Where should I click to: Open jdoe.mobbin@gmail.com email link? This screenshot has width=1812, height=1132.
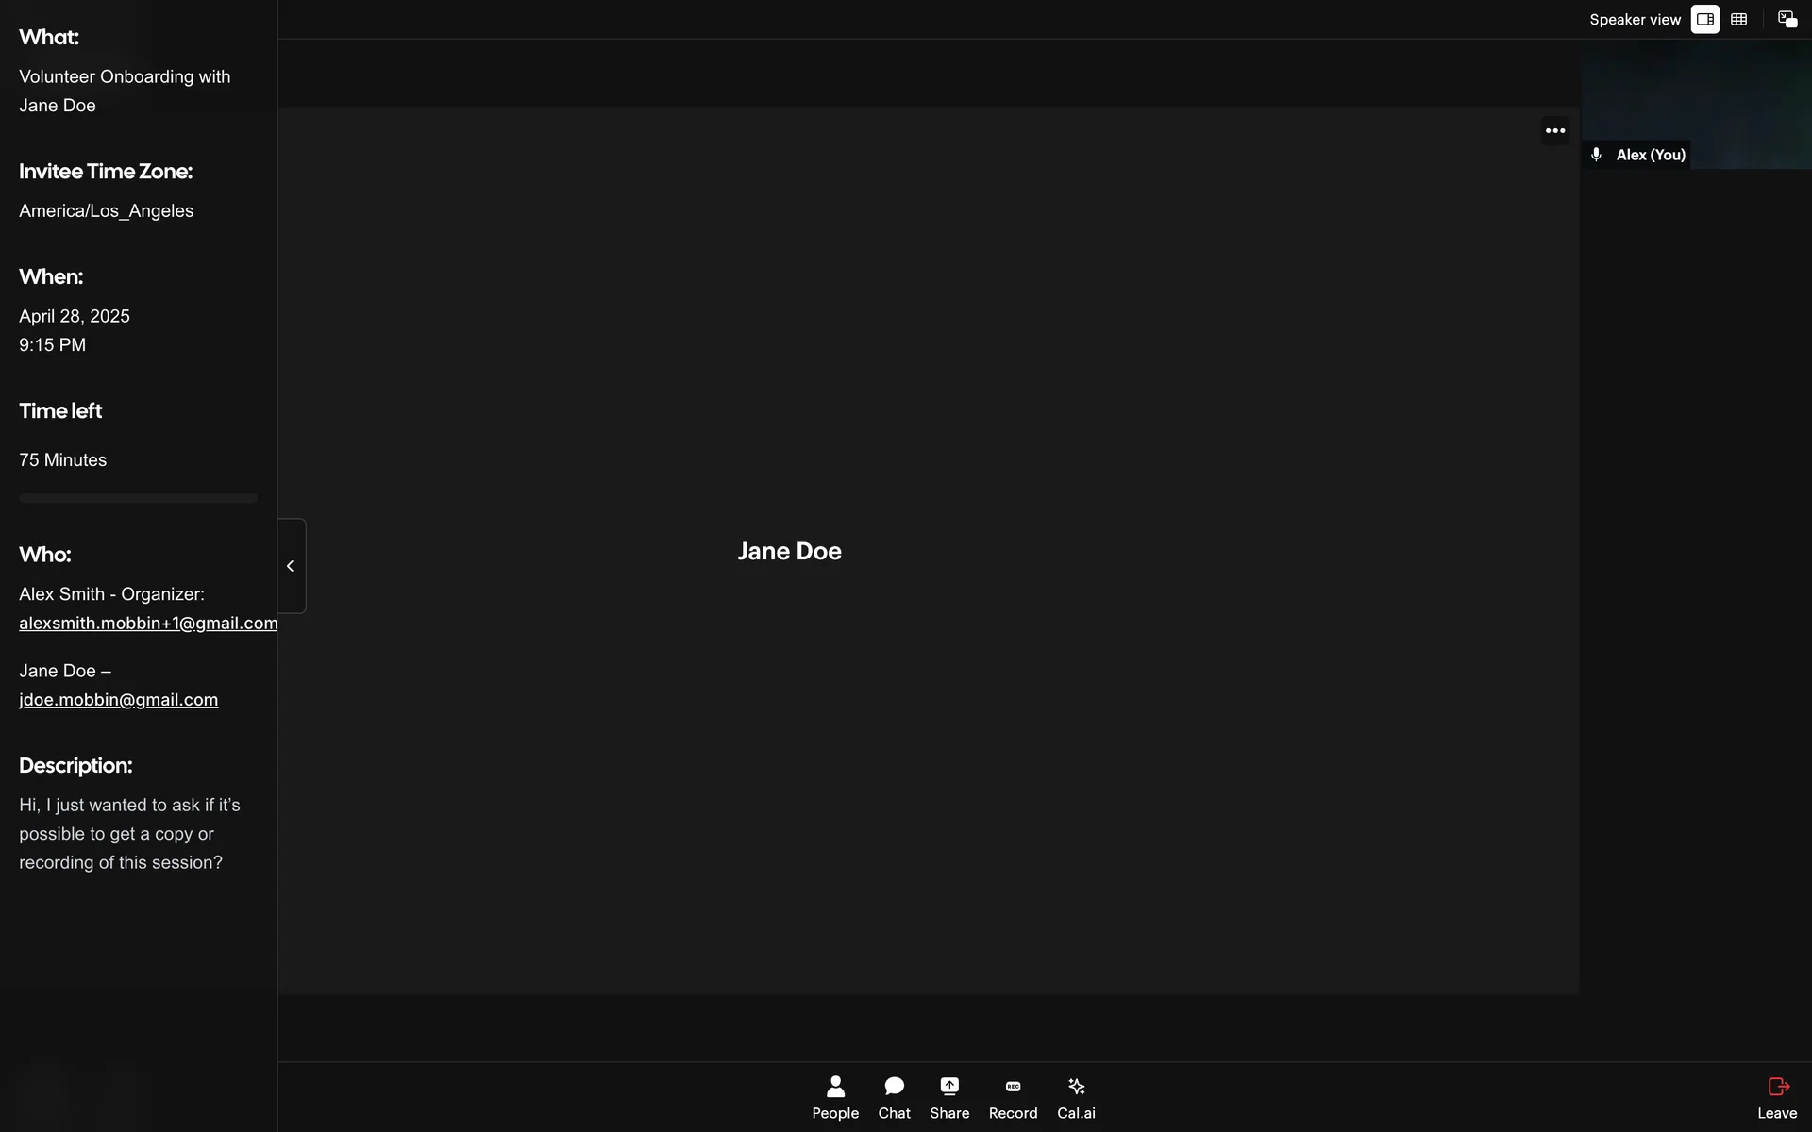[118, 700]
